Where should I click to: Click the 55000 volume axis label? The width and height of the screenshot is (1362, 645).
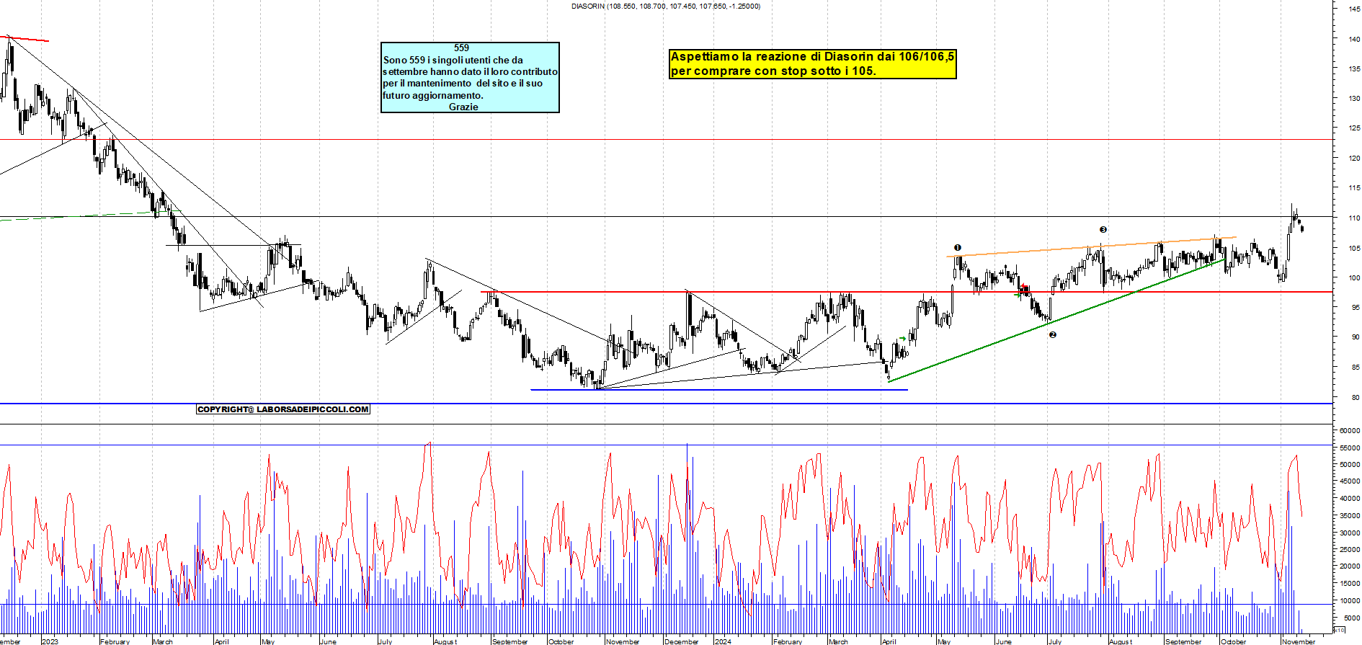point(1350,448)
